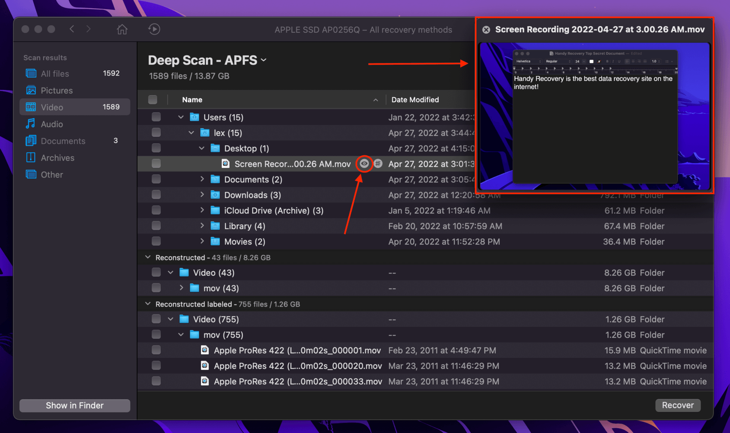
Task: Select the Other category
Action: click(x=74, y=174)
